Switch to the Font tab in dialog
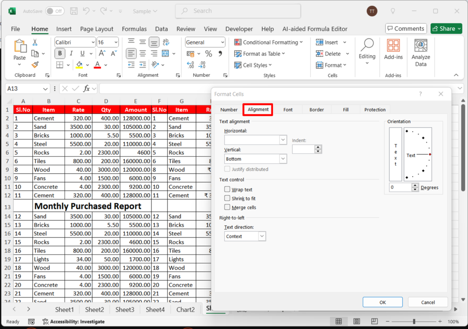 click(288, 110)
